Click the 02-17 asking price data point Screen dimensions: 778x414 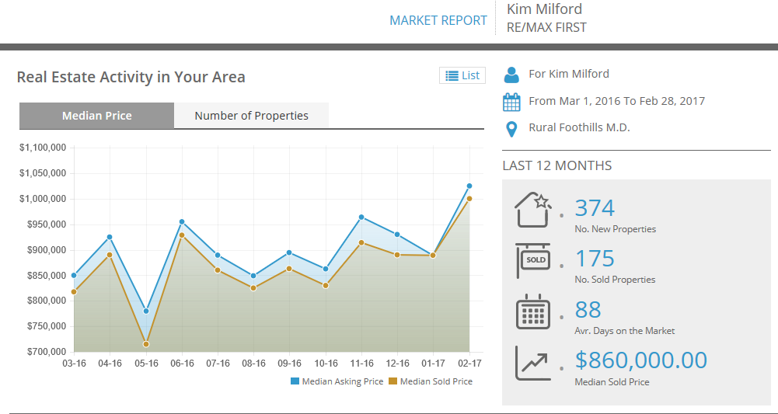click(469, 186)
